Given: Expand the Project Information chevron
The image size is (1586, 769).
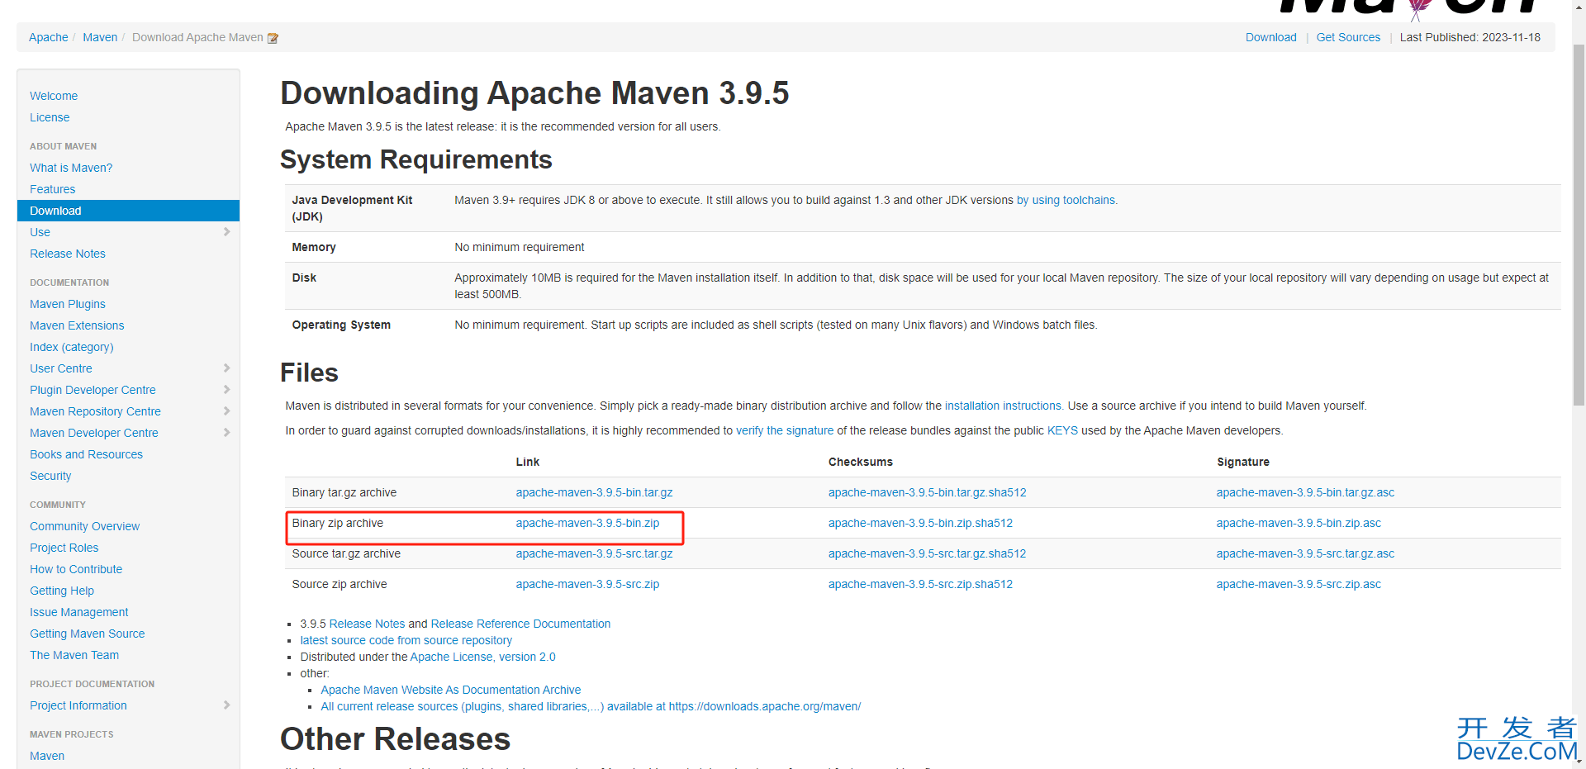Looking at the screenshot, I should point(226,705).
